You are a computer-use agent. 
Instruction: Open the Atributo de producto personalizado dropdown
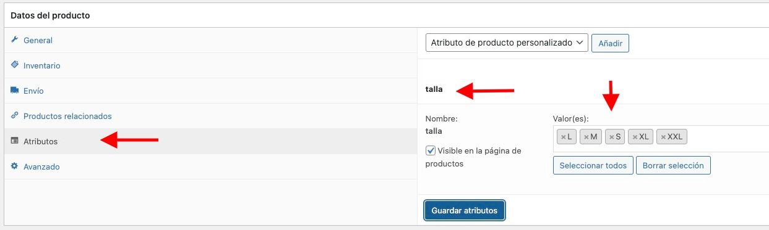[507, 43]
